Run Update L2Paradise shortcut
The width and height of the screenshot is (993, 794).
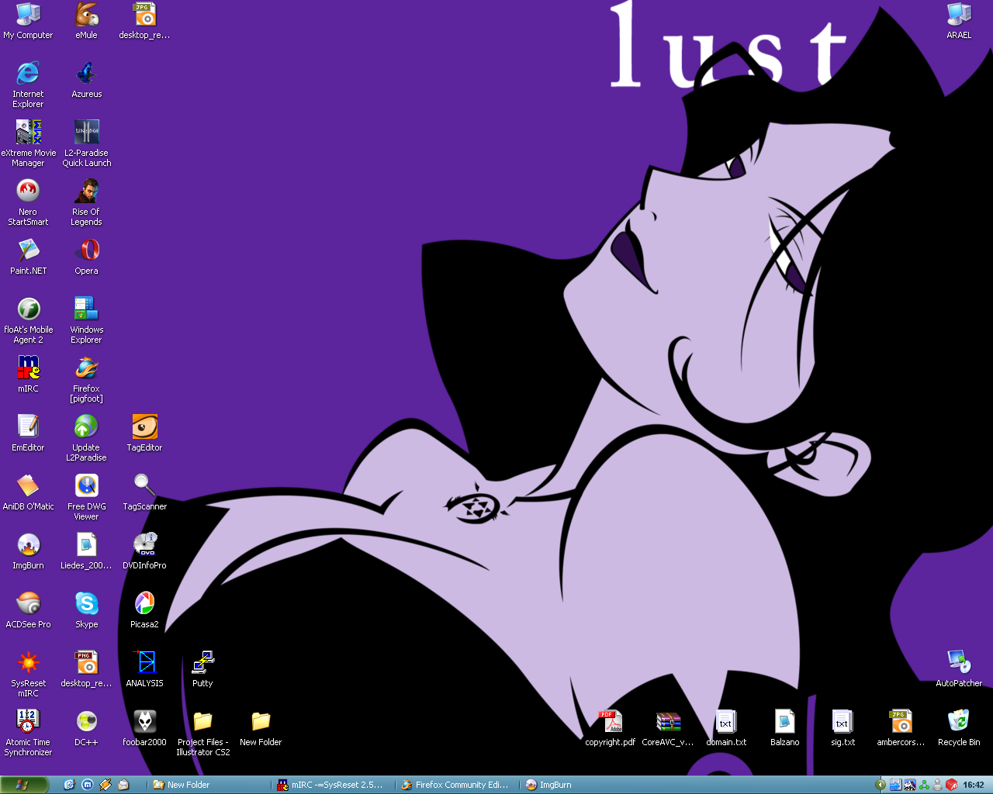tap(86, 438)
